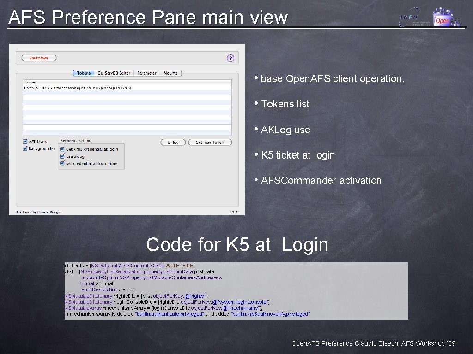The height and width of the screenshot is (354, 473).
Task: Open the Mounts tab
Action: coord(171,73)
